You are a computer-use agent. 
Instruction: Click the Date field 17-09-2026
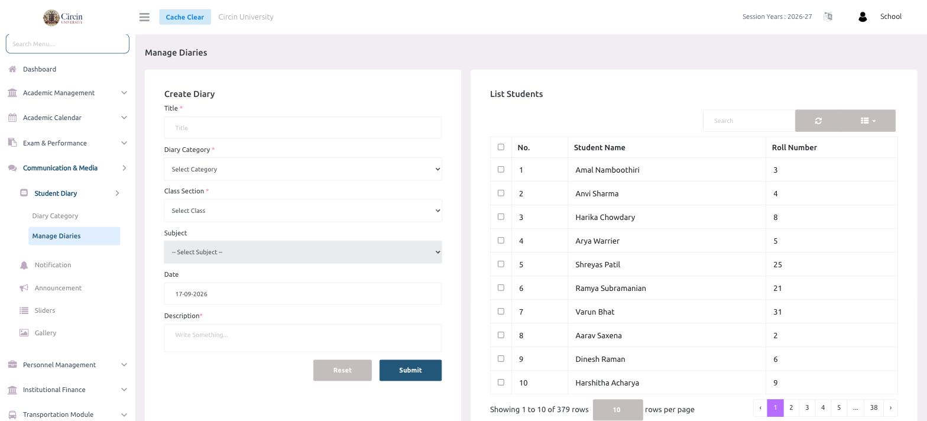coord(303,294)
